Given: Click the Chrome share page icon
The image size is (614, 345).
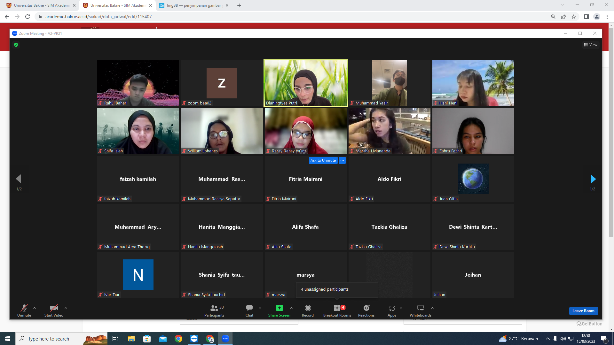Looking at the screenshot, I should point(563,17).
